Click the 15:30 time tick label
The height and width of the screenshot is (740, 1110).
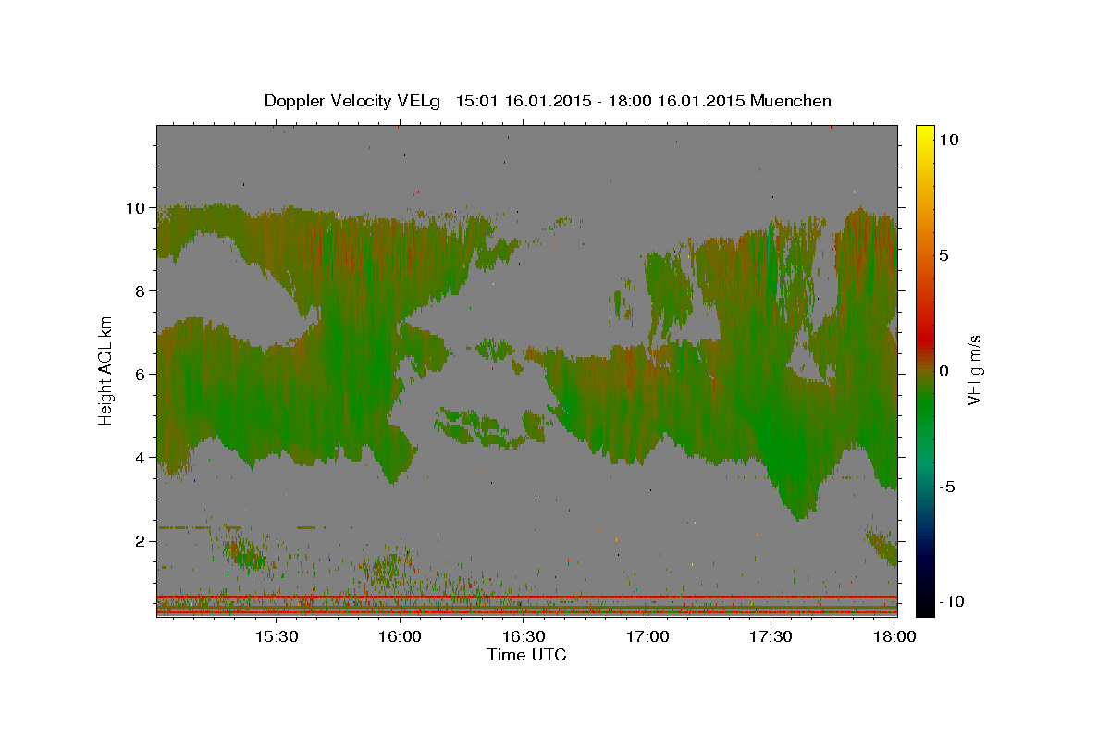point(276,637)
